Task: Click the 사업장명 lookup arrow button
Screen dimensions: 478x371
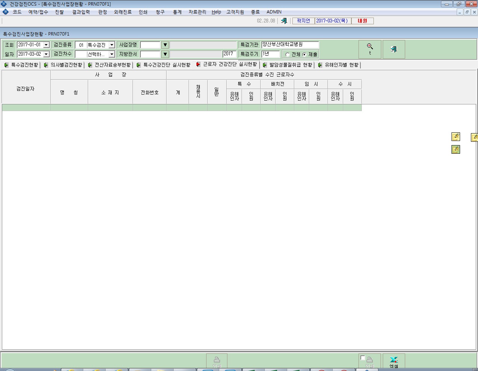Action: point(165,45)
